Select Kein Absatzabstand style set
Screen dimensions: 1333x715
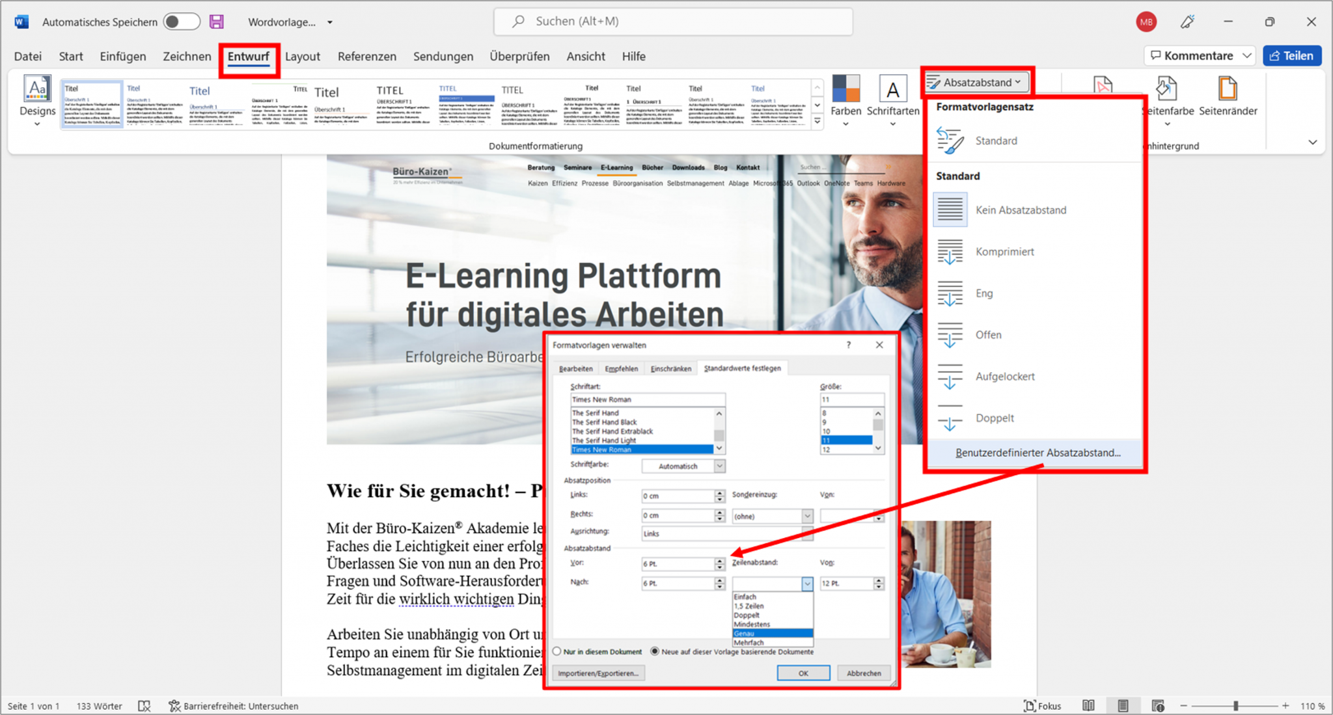click(x=1021, y=209)
